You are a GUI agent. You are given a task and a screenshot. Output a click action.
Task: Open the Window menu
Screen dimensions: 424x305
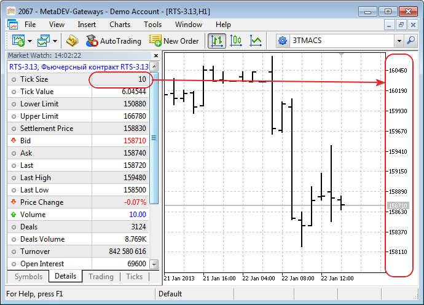click(189, 25)
